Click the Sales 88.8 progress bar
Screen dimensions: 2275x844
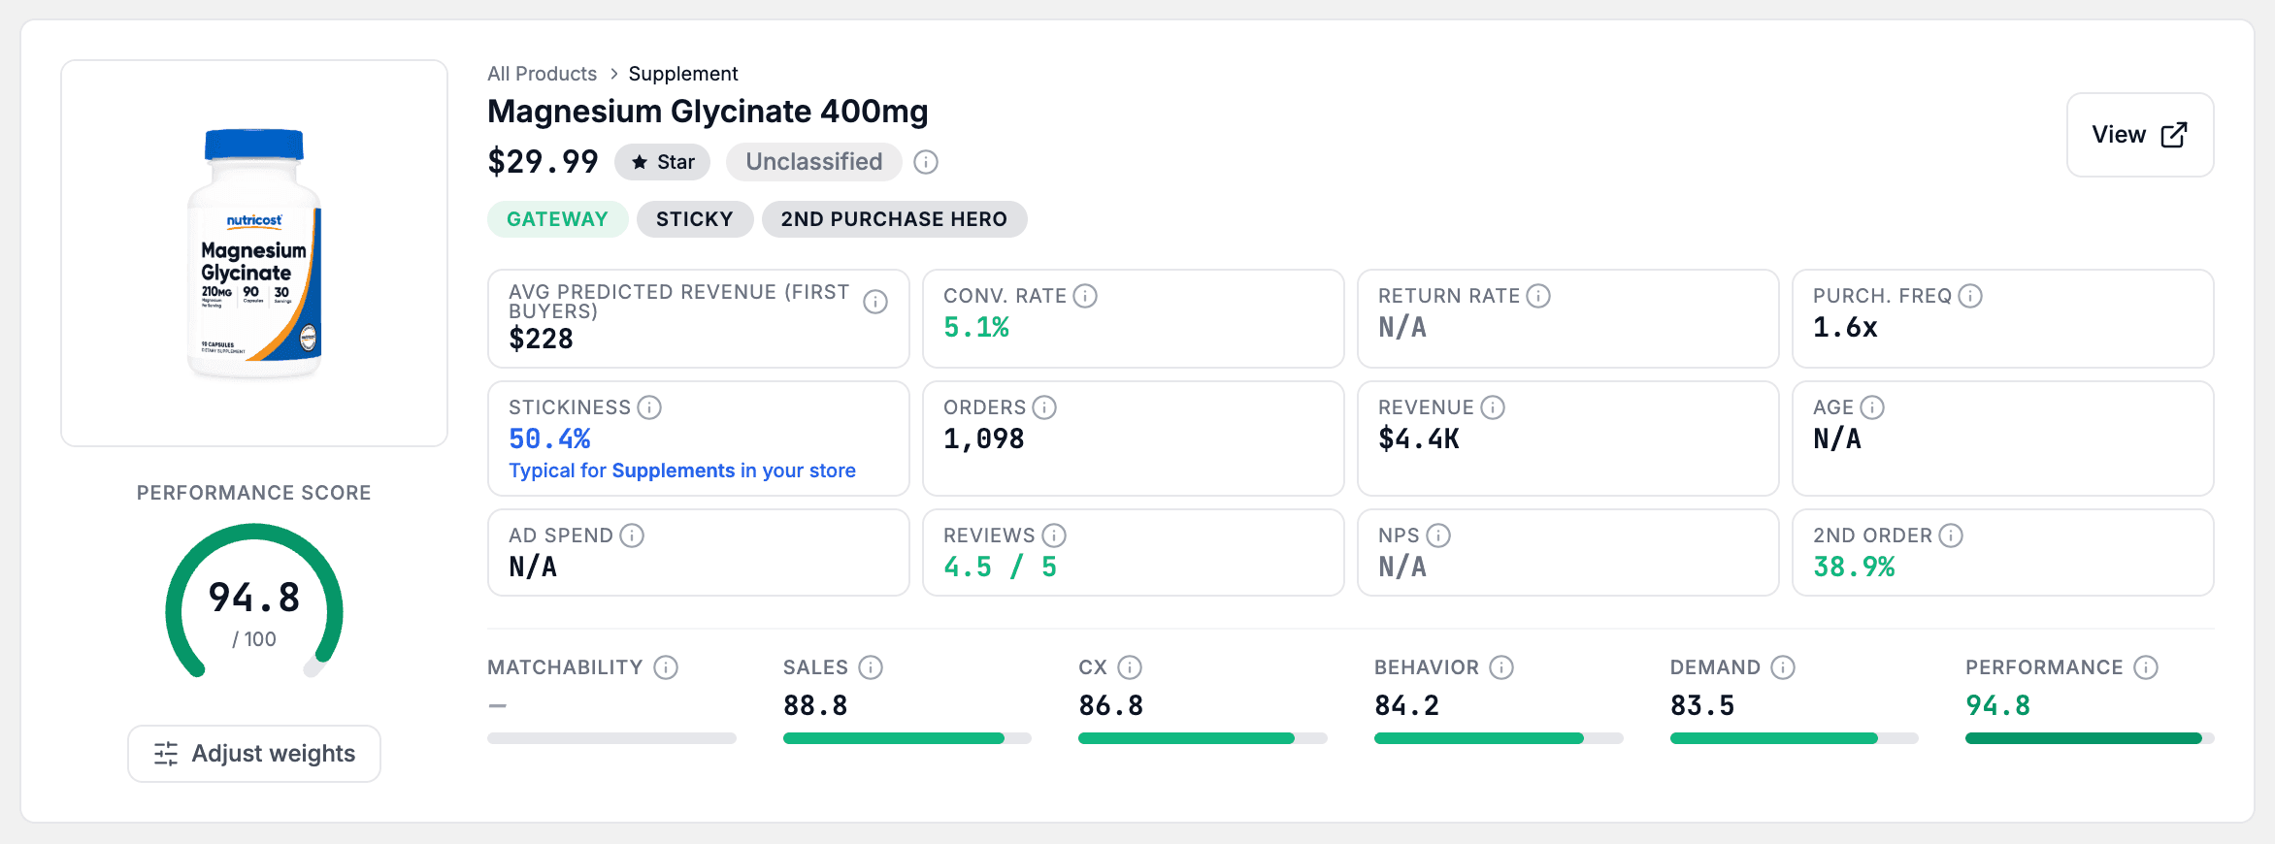point(907,738)
